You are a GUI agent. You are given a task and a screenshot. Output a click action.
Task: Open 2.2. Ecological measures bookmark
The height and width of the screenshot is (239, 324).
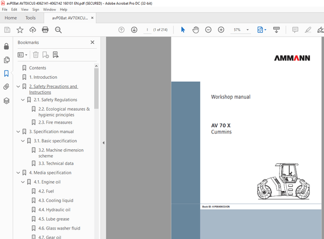[64, 112]
